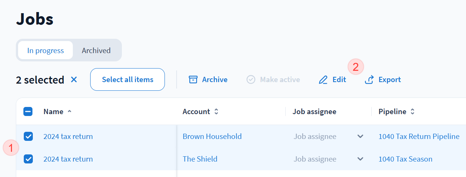Clear selection with the X icon
466x177 pixels.
(74, 79)
